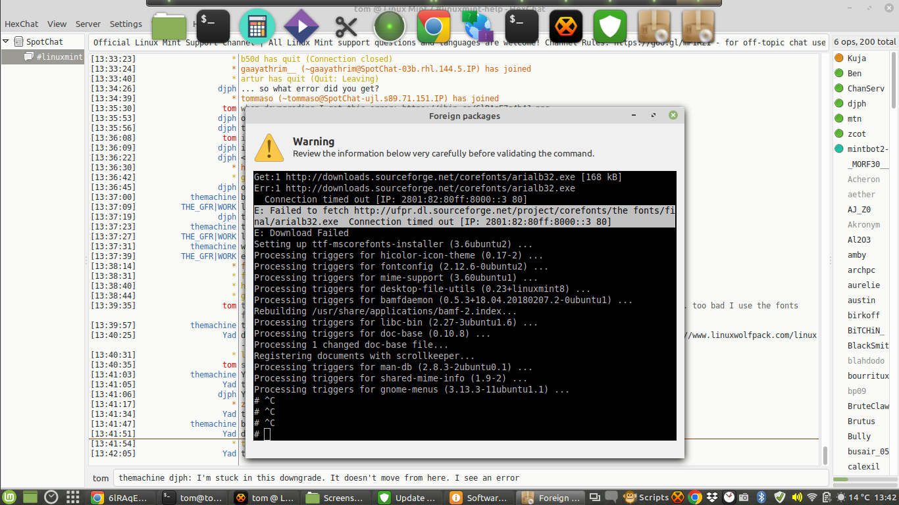Screen dimensions: 899x505
Task: Select mintbot2- in user list
Action: (861, 149)
